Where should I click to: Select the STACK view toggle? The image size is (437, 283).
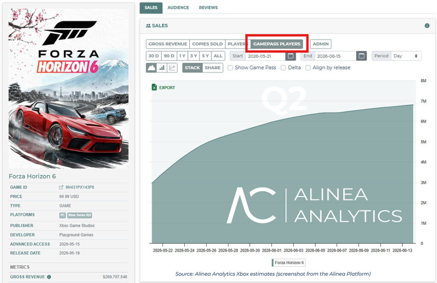192,68
